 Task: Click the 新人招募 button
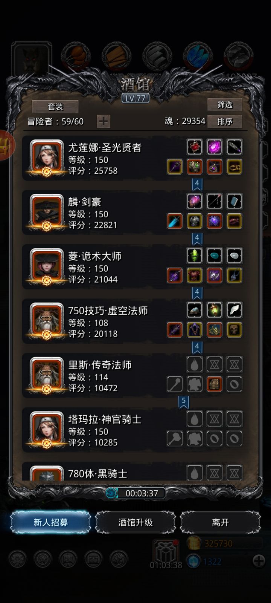coord(50,522)
